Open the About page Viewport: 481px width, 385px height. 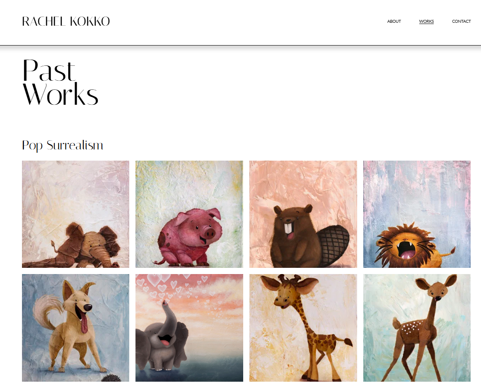tap(394, 21)
